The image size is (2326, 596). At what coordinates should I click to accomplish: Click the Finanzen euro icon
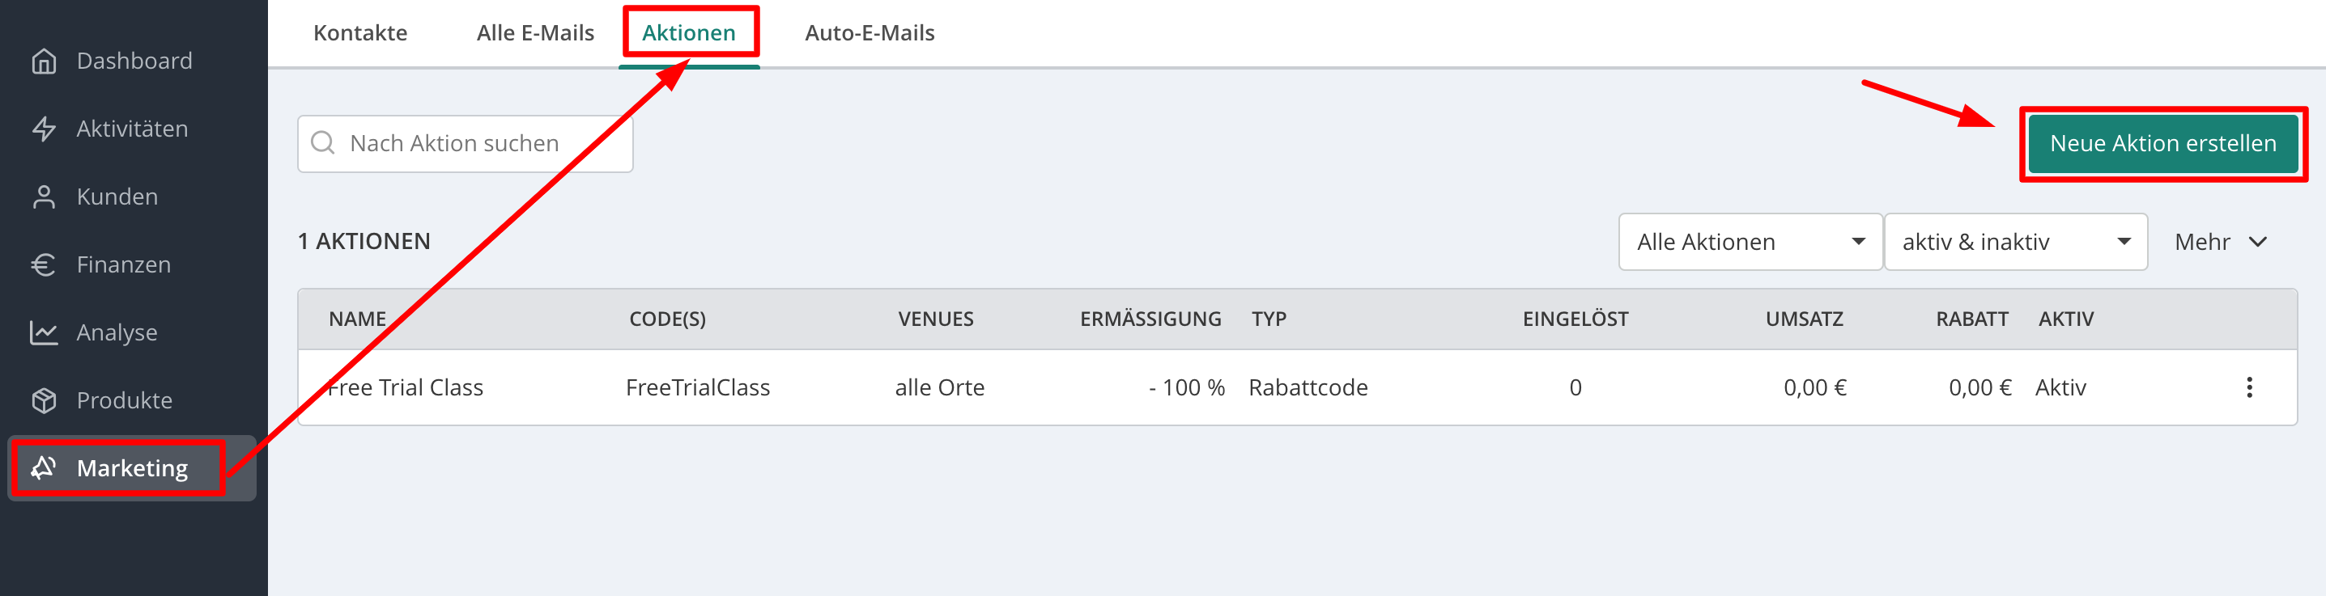coord(44,265)
